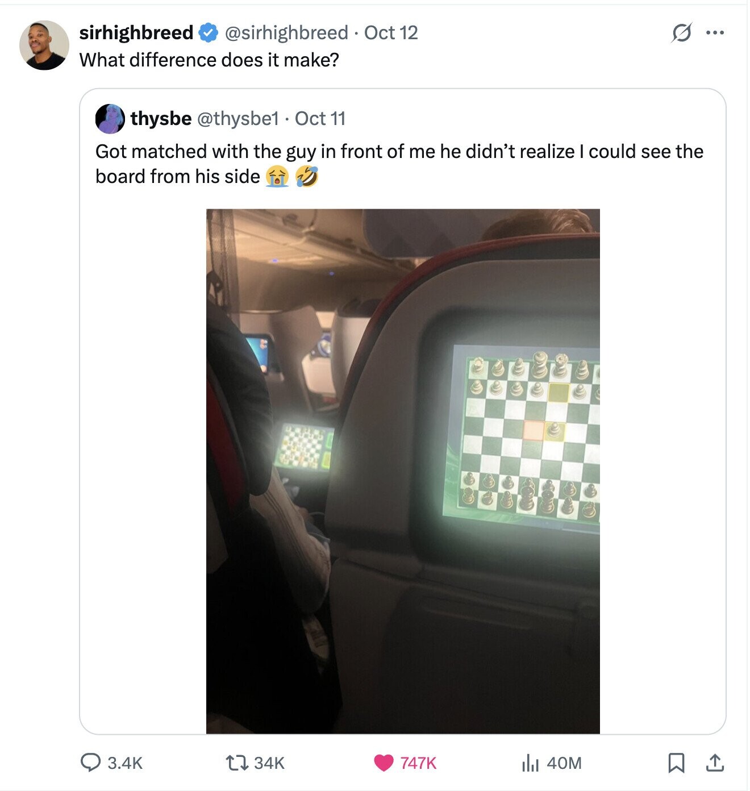750x791 pixels.
Task: Open sirhighbreed's profile picture
Action: tap(44, 45)
